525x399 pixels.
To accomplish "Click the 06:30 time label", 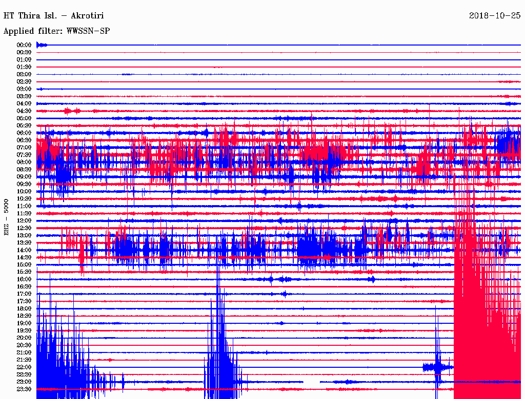I will 24,140.
